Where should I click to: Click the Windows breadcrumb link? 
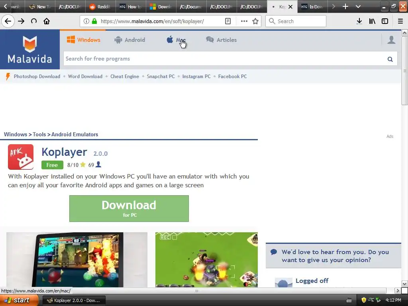[16, 135]
